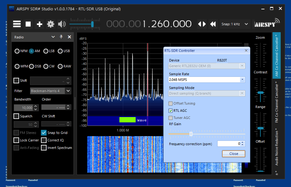The width and height of the screenshot is (291, 187).
Task: Pin the Radio panel
Action: coord(61,37)
